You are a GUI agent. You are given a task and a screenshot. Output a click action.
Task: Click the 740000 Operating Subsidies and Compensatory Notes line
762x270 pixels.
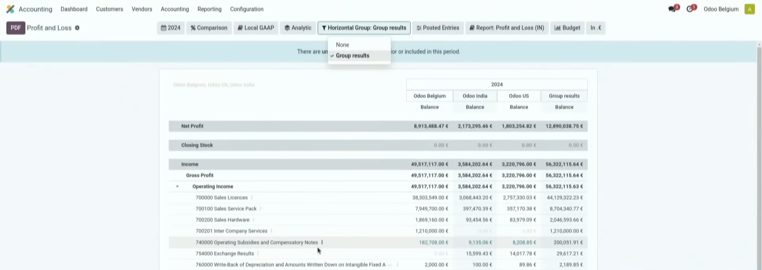[x=257, y=242]
